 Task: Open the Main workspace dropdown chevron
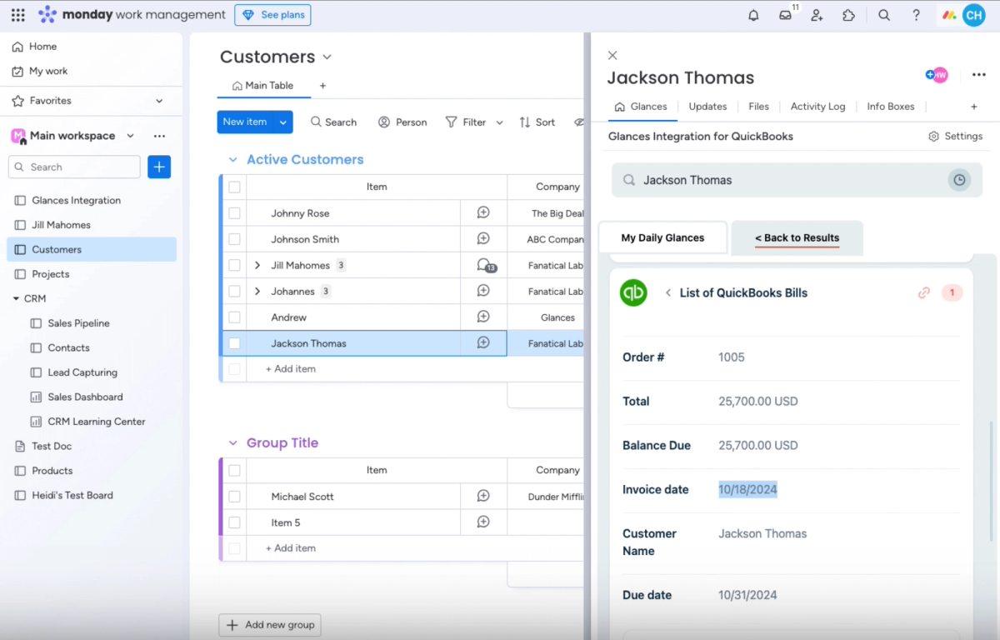click(x=130, y=136)
